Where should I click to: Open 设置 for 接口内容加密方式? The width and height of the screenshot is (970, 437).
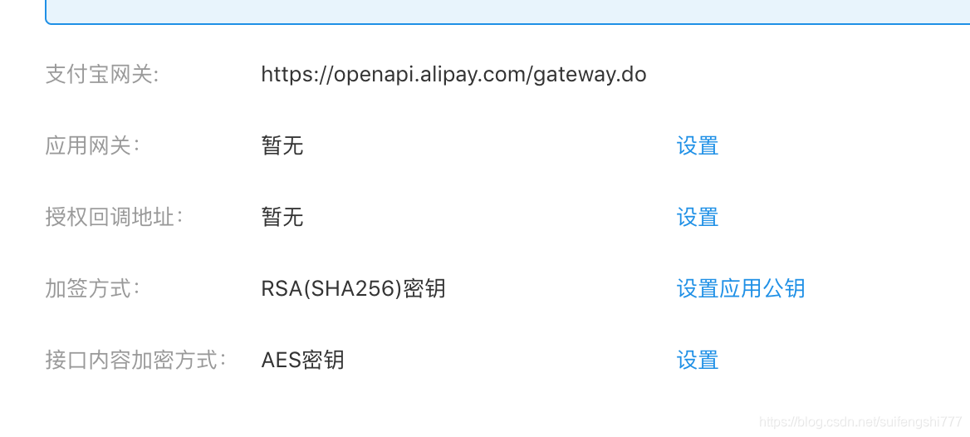coord(698,360)
